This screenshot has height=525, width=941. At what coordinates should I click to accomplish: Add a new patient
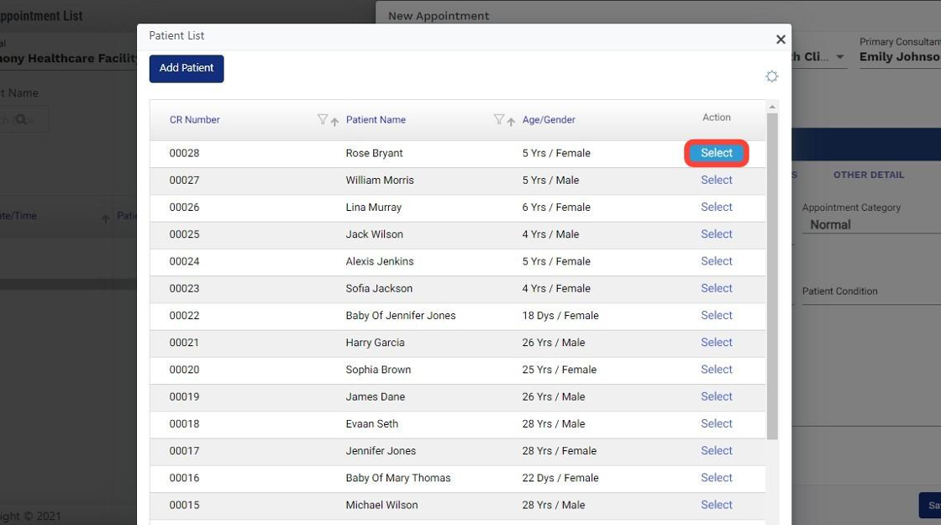(x=187, y=69)
